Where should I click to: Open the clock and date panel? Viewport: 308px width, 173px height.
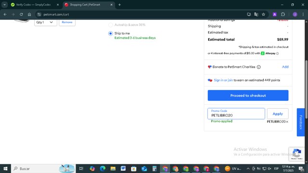288,169
